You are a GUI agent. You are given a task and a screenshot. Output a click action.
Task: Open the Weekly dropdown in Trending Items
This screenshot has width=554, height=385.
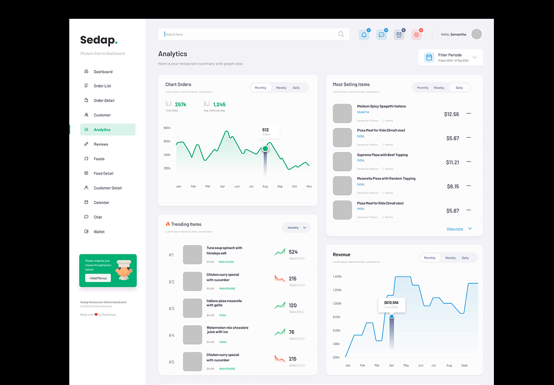296,227
